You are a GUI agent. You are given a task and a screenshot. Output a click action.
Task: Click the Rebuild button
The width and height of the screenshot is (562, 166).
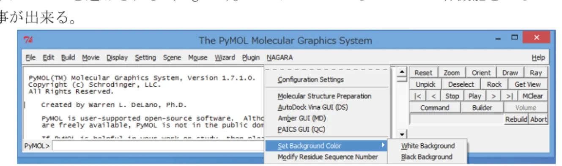click(x=516, y=120)
